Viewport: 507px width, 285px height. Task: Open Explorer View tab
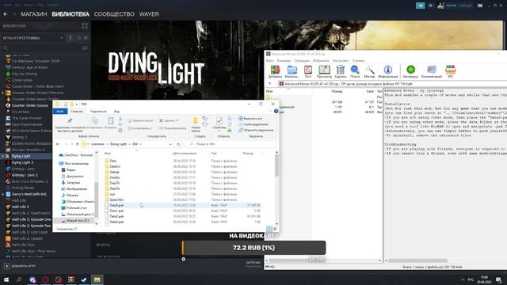[x=116, y=111]
